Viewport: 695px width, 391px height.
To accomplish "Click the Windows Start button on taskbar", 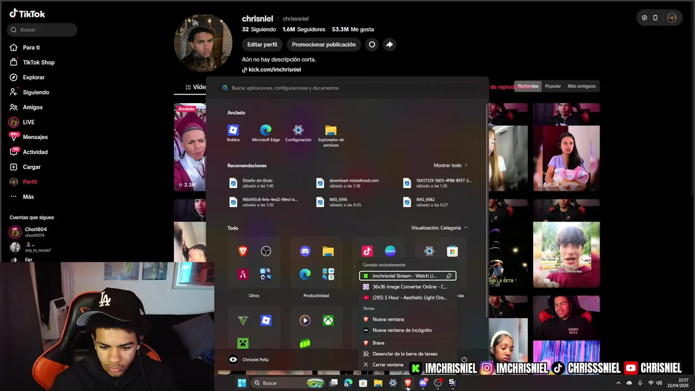I will pos(242,383).
